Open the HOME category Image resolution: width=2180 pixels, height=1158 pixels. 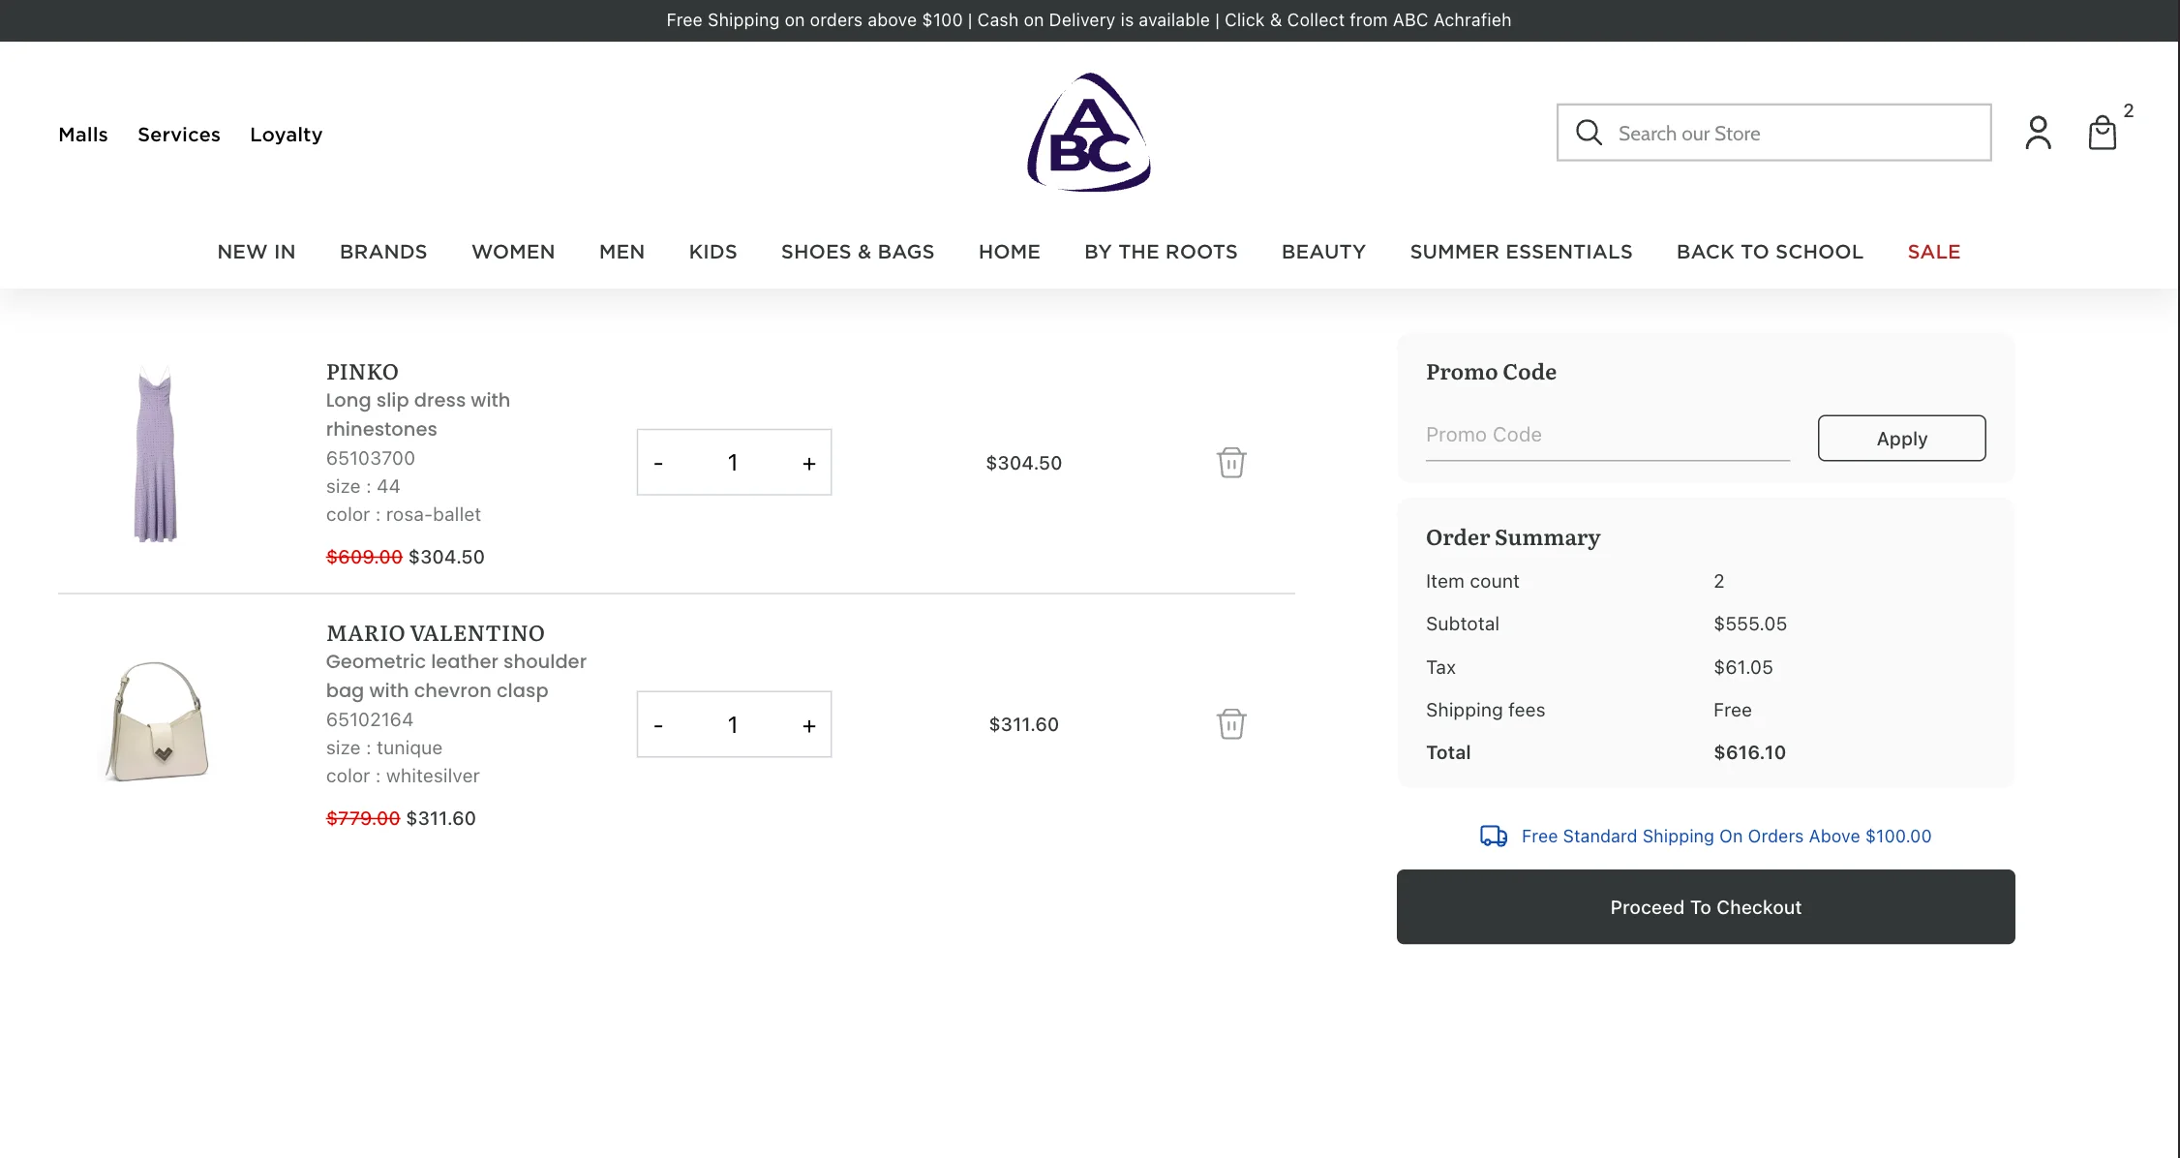[x=1010, y=252]
